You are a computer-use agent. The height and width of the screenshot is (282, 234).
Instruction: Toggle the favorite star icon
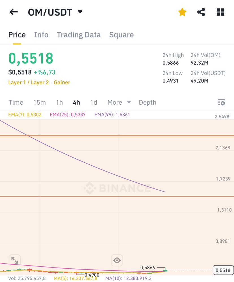click(182, 12)
